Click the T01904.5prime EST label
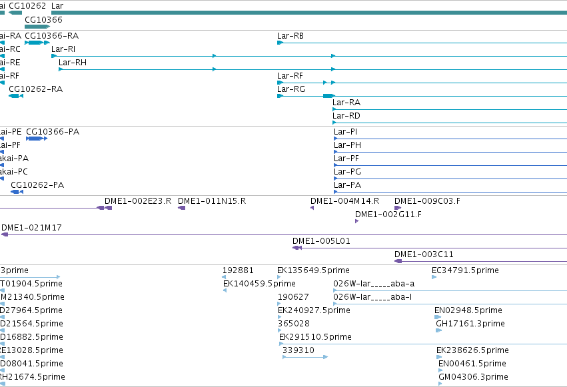This screenshot has height=387, width=567. coord(31,284)
